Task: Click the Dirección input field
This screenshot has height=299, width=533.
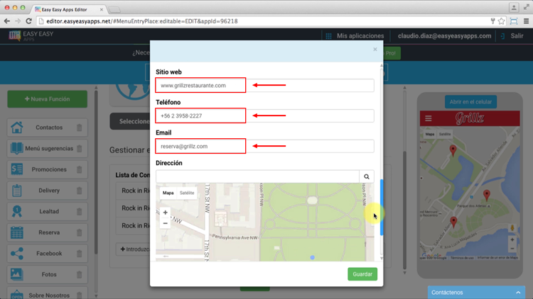Action: pyautogui.click(x=257, y=176)
